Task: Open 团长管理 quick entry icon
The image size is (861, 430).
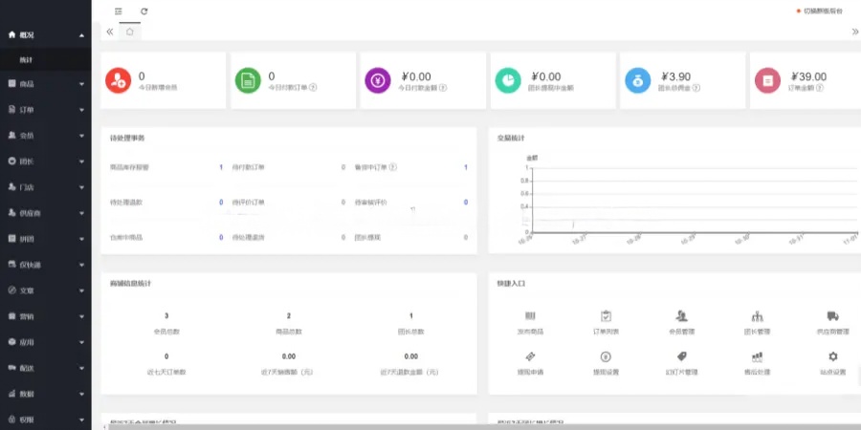Action: pos(757,317)
